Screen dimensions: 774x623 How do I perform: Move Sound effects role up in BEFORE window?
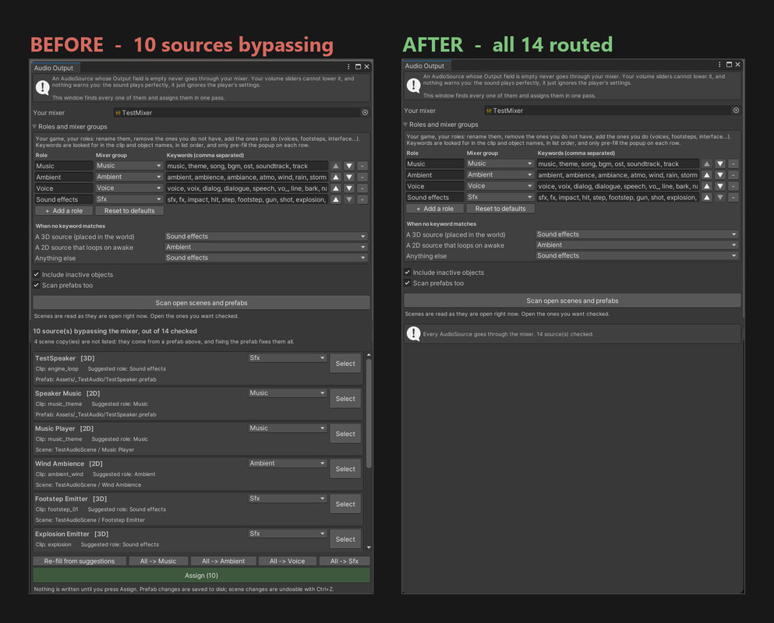point(336,199)
